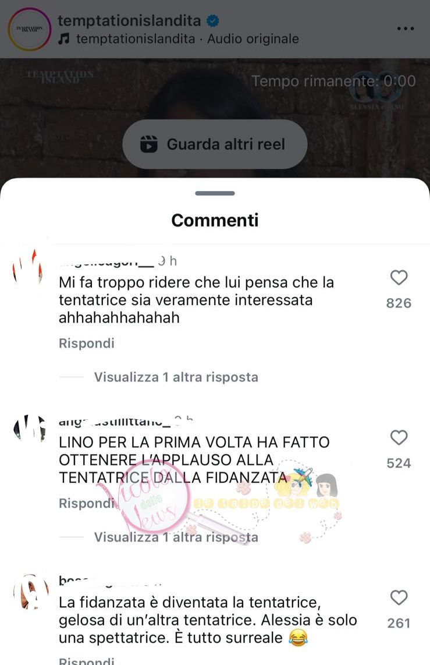Tap the blue verified badge

tap(212, 20)
